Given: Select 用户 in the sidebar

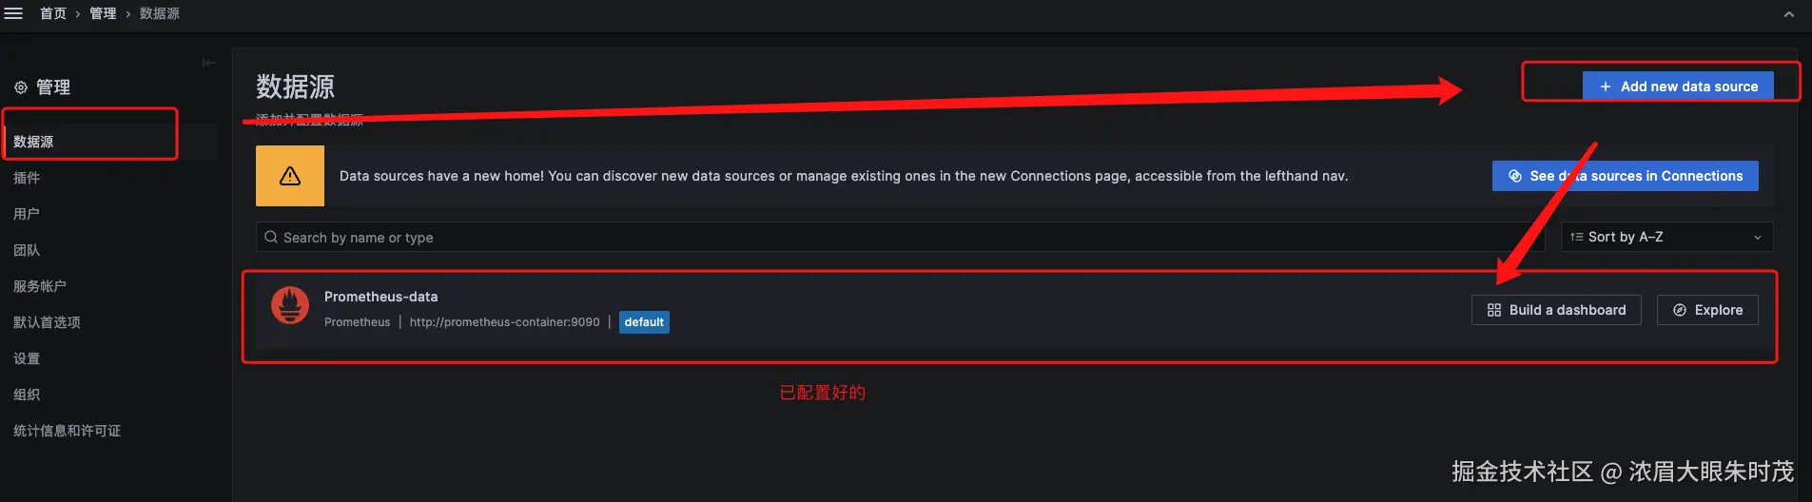Looking at the screenshot, I should point(27,214).
